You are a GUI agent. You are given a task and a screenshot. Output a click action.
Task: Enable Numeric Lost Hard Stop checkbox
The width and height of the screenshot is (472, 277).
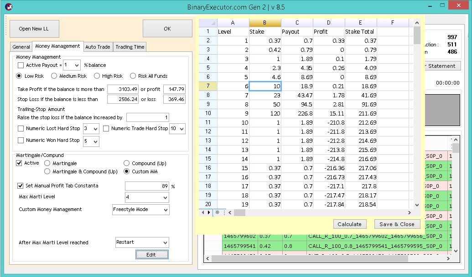pyautogui.click(x=21, y=128)
